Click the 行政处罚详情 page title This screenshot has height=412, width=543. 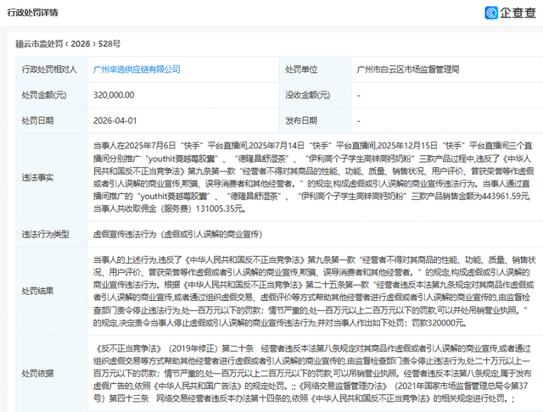pyautogui.click(x=32, y=13)
